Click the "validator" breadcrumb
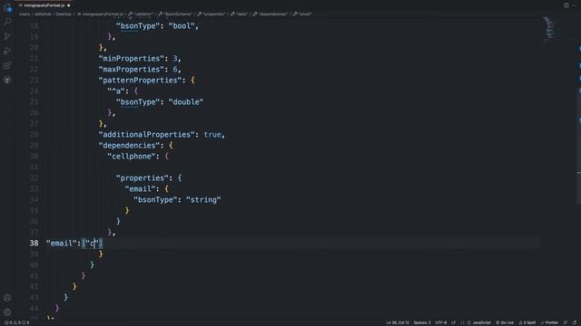 click(x=141, y=14)
